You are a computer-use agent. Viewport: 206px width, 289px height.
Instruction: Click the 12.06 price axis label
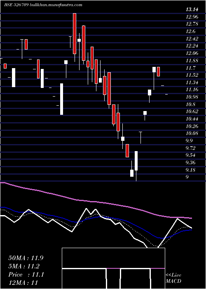[x=192, y=53]
